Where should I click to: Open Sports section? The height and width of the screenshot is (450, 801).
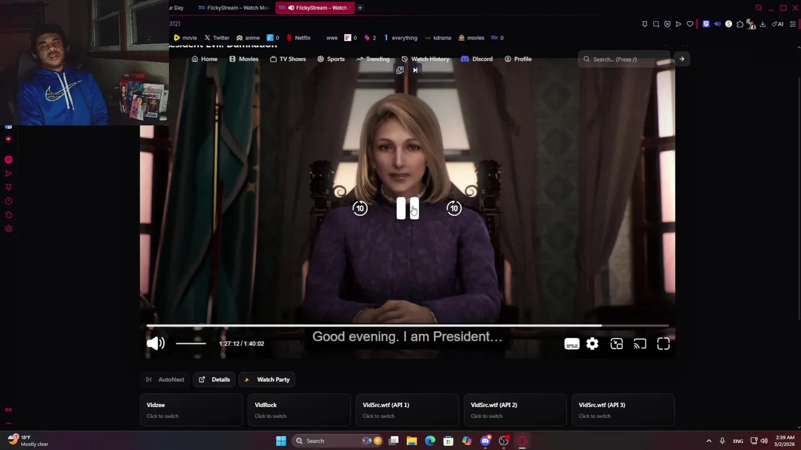[x=331, y=59]
